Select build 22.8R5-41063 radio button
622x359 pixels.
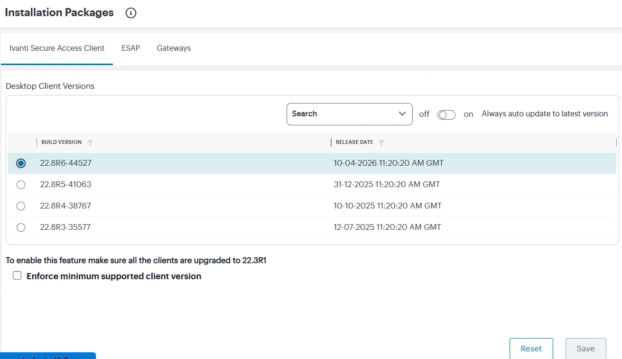click(x=21, y=185)
